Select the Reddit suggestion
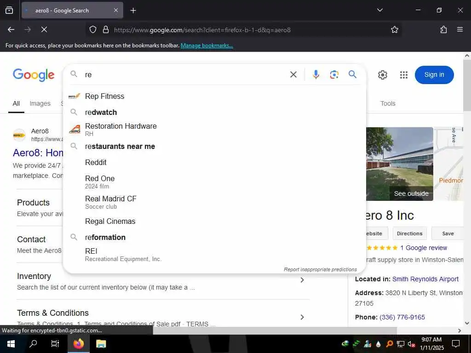The width and height of the screenshot is (471, 353). pyautogui.click(x=214, y=162)
